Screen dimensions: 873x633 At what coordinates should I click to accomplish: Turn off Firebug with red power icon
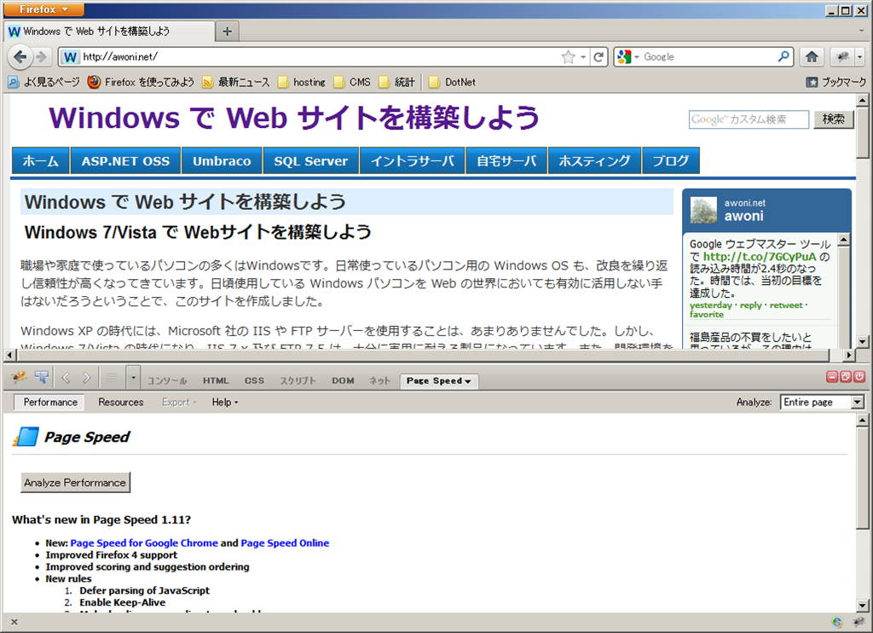[x=859, y=377]
